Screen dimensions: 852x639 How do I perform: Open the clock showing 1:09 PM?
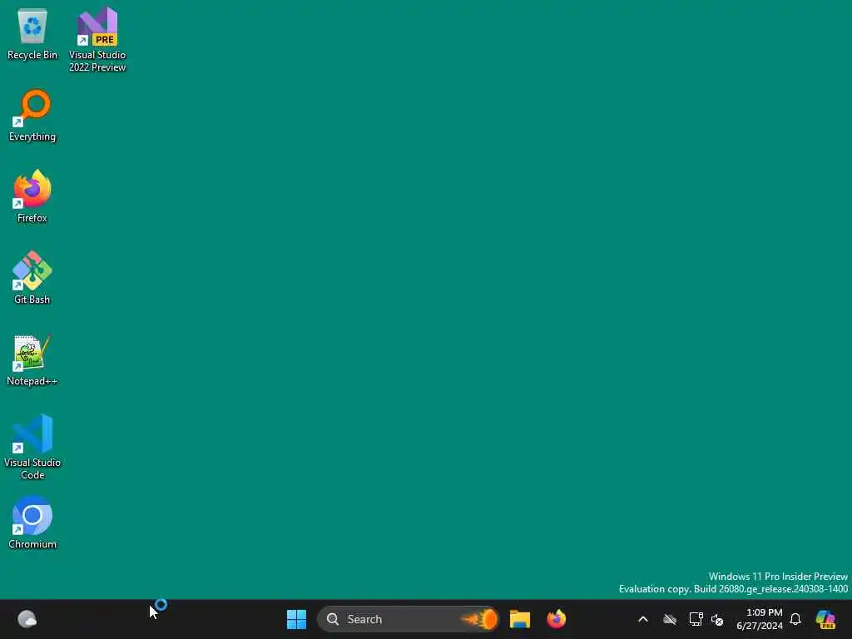coord(760,619)
